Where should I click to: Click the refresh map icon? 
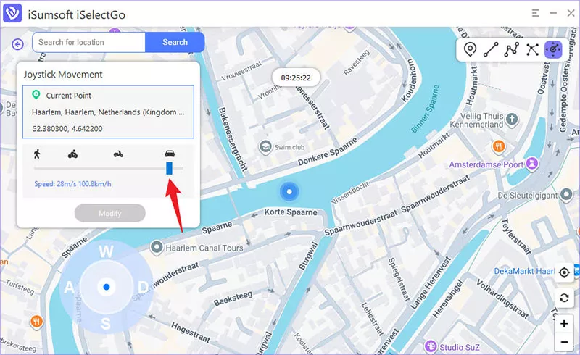[565, 298]
